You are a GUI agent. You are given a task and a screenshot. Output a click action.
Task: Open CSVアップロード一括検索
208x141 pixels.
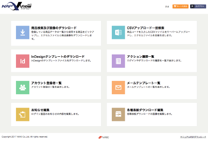[146, 28]
